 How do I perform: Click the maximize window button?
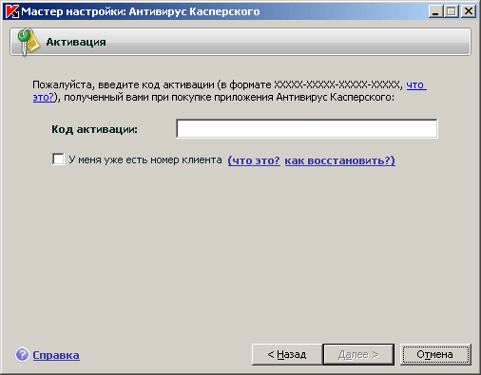pyautogui.click(x=452, y=11)
